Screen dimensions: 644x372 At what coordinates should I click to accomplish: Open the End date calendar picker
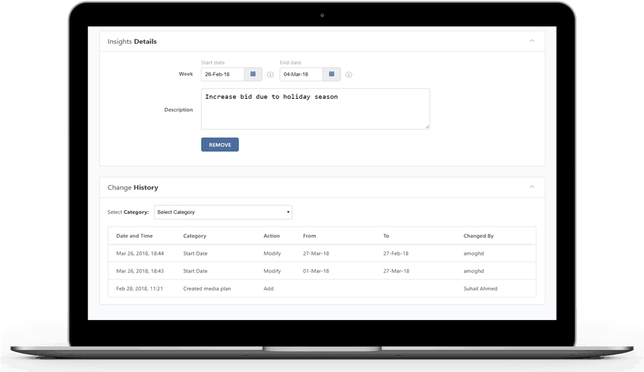[331, 75]
